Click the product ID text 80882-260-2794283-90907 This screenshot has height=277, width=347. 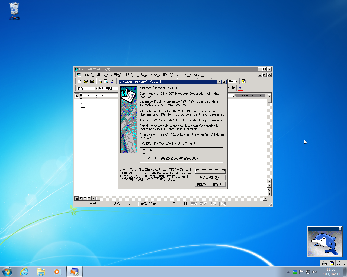point(179,159)
